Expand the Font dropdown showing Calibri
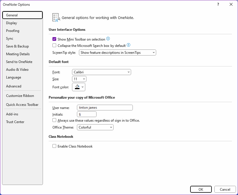The height and width of the screenshot is (195, 238). (101, 72)
